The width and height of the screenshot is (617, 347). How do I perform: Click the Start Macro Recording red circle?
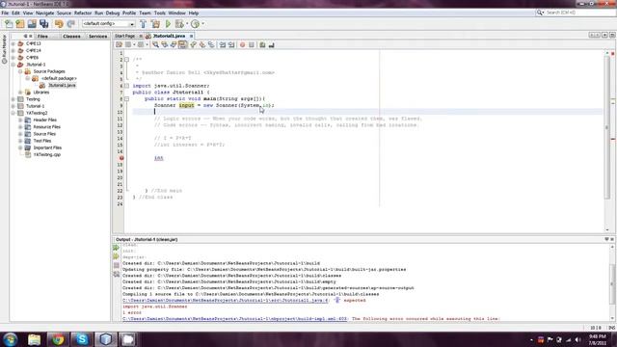point(242,45)
